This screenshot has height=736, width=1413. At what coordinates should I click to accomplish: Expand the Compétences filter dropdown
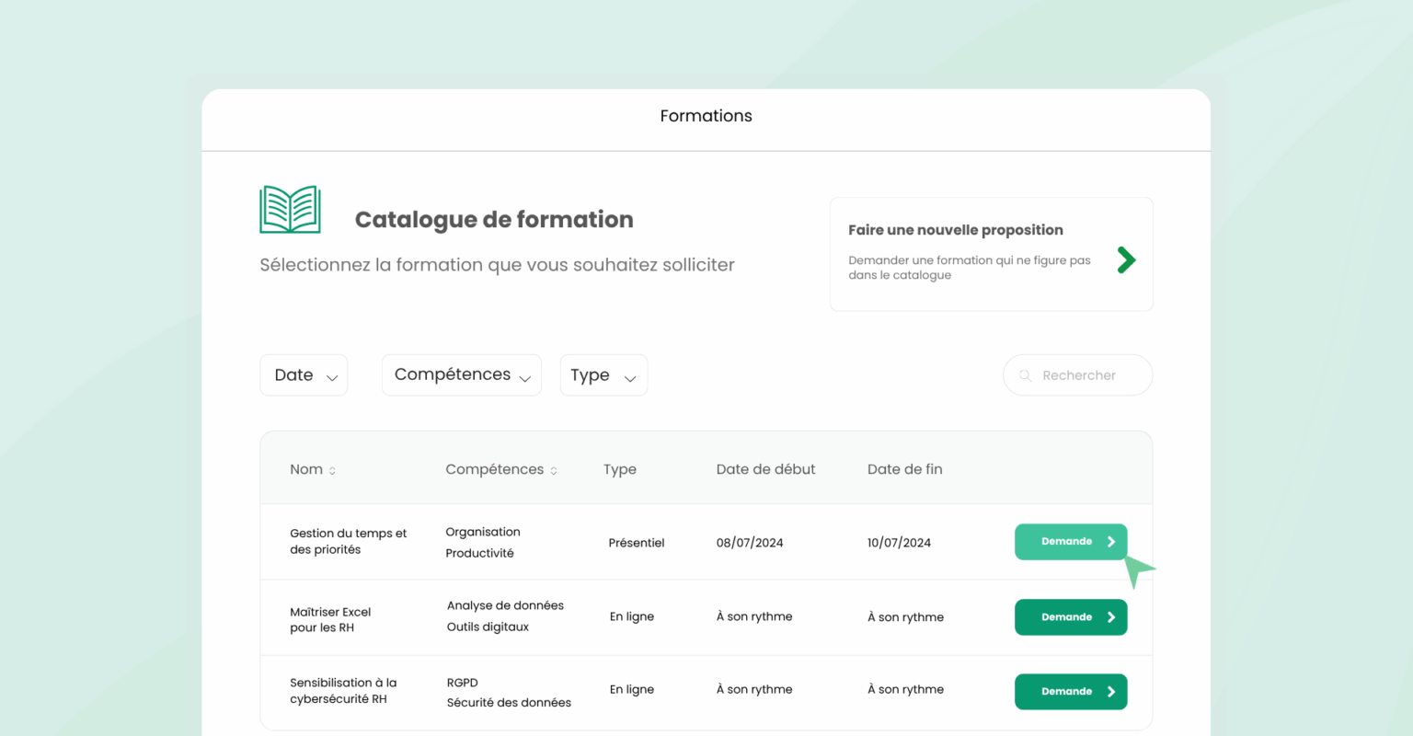click(461, 375)
